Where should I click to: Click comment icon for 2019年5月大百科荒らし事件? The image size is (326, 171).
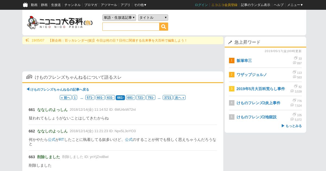292,91
